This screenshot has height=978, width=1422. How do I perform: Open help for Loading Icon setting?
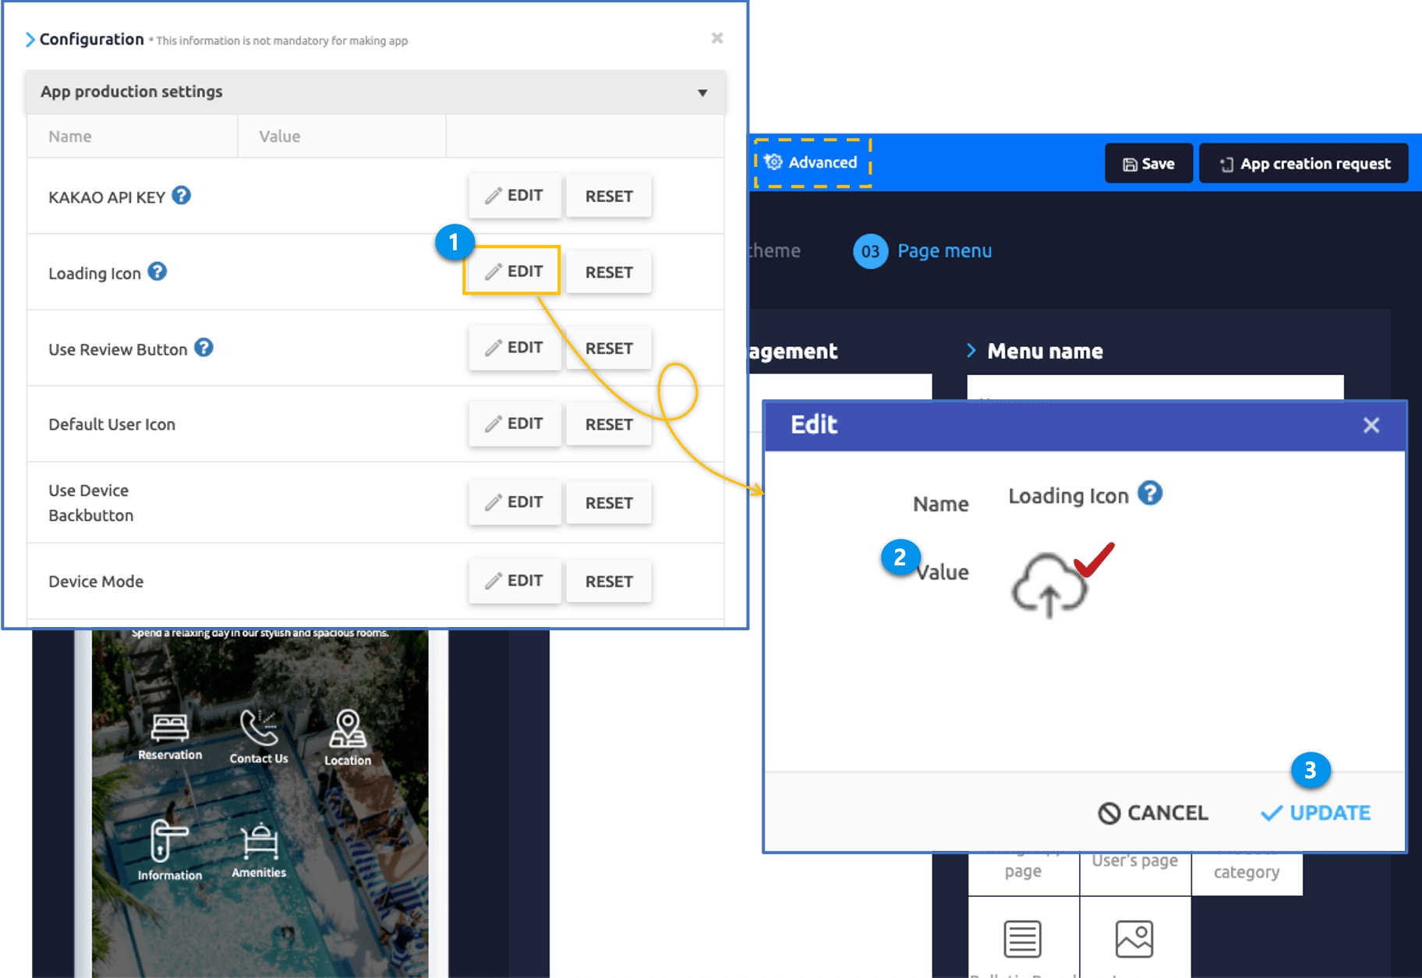(x=157, y=271)
